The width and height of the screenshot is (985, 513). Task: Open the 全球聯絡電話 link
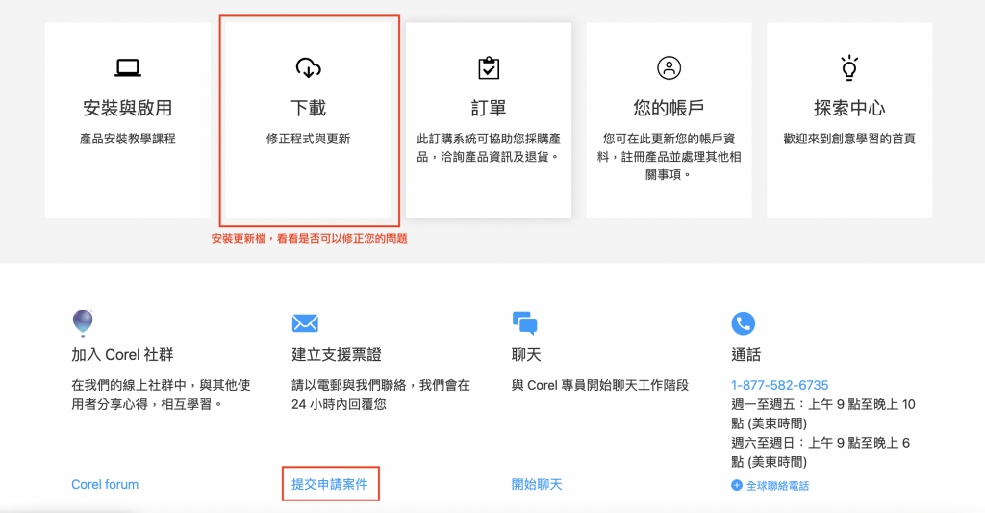coord(777,486)
